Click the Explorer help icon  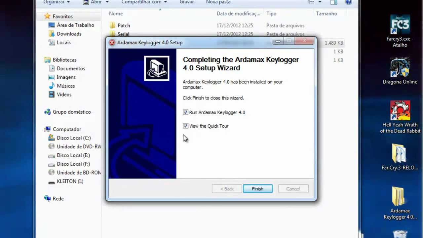348,2
